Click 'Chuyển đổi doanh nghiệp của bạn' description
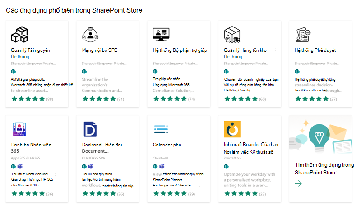Screen dimensions: 361x209 251,85
